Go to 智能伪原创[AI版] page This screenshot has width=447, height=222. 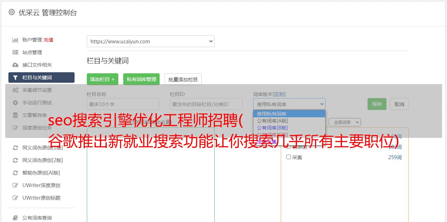pos(41,173)
